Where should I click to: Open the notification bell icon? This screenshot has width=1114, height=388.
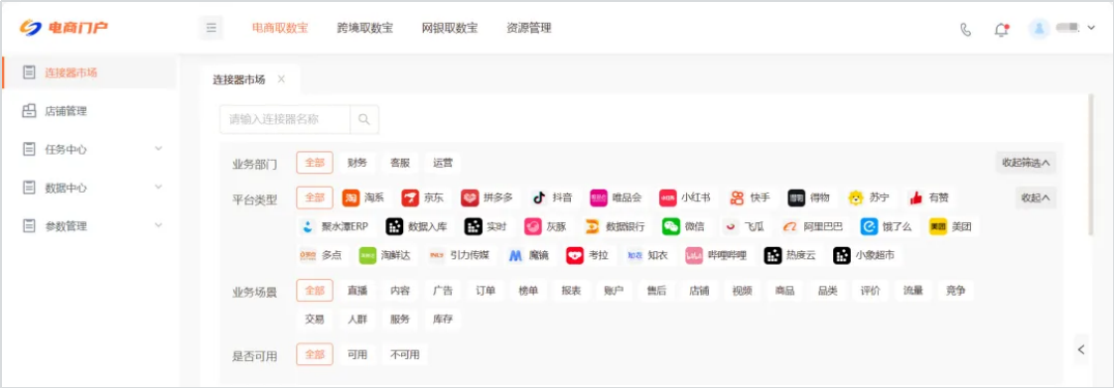pos(1001,29)
